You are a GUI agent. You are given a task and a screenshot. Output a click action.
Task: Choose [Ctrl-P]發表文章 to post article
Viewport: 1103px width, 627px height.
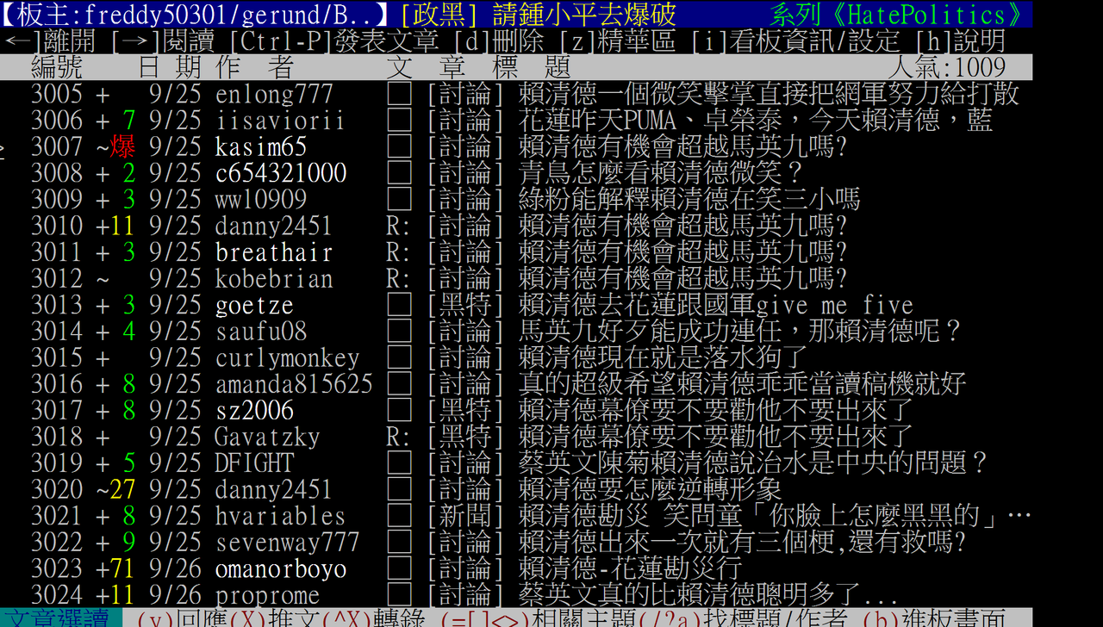coord(334,40)
